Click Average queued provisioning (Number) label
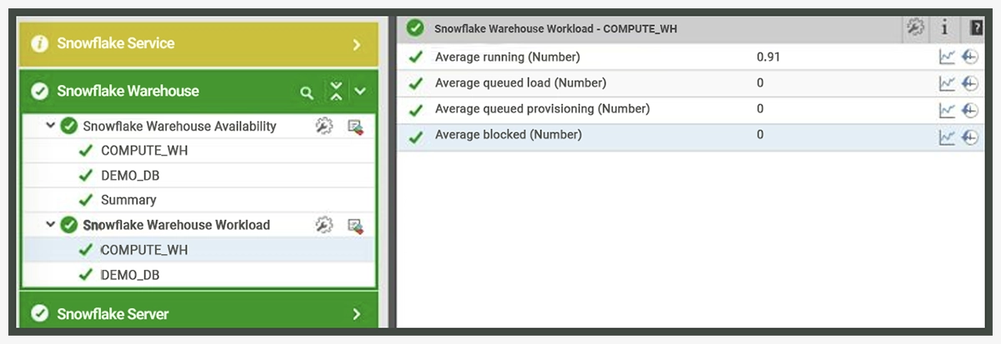The image size is (1001, 344). 542,109
